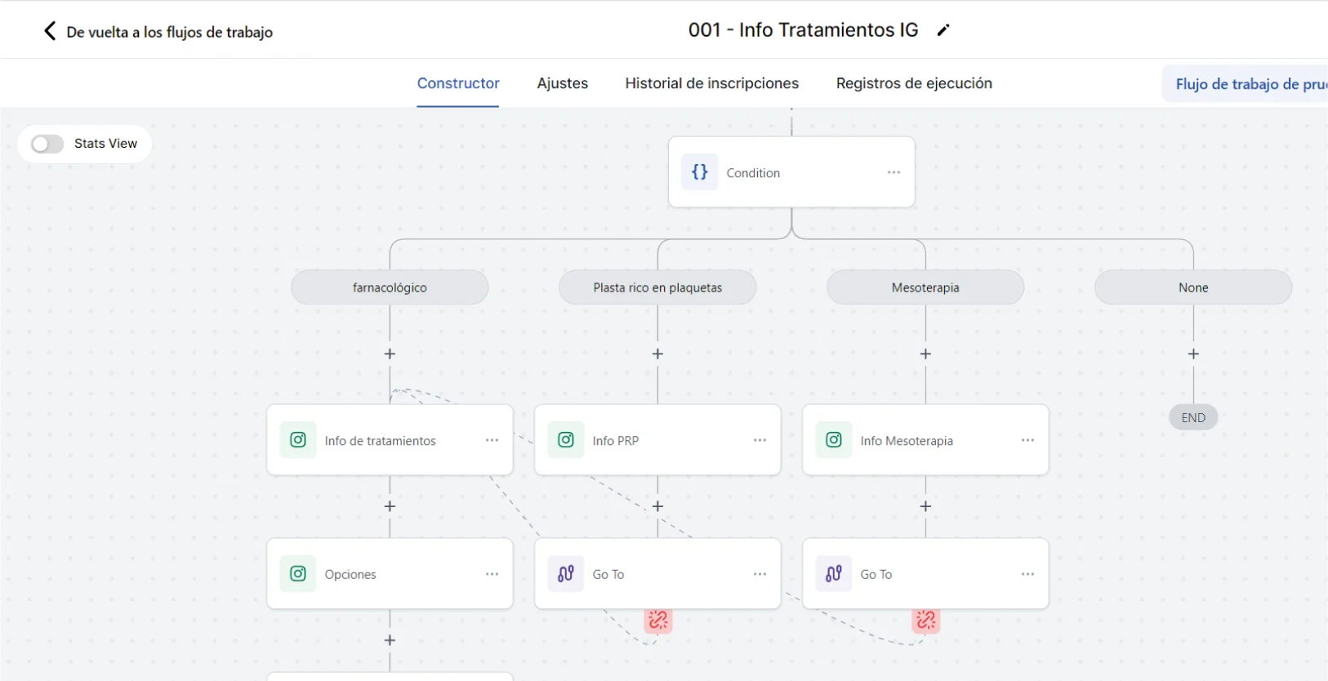Click the broken link icon under Mesoterapia's Go To
1328x681 pixels.
(926, 621)
